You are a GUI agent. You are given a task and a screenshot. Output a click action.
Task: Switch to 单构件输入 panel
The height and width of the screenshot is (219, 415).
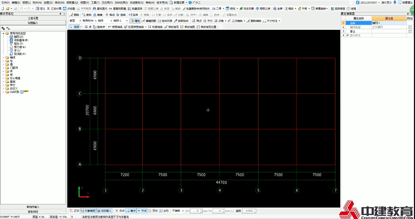tap(33, 207)
